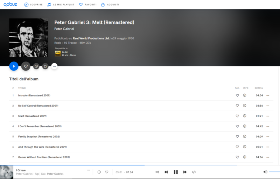Favorite Games Without Frontiers
Screen dimensions: 280x179
click(237, 157)
